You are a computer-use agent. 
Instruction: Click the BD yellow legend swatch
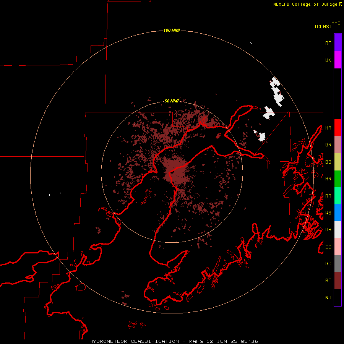coord(338,162)
